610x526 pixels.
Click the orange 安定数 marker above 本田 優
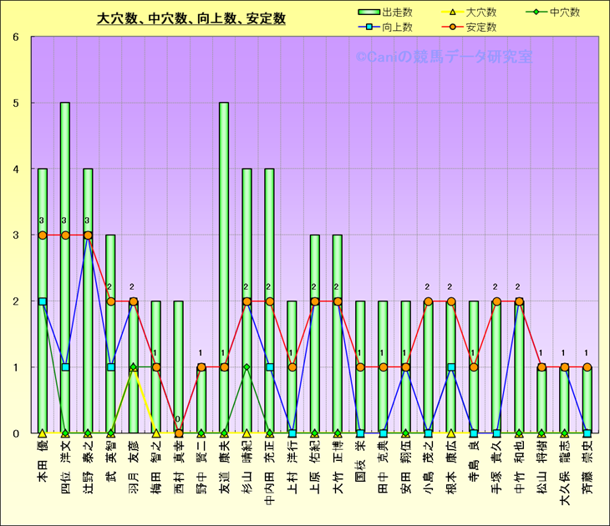click(x=43, y=235)
